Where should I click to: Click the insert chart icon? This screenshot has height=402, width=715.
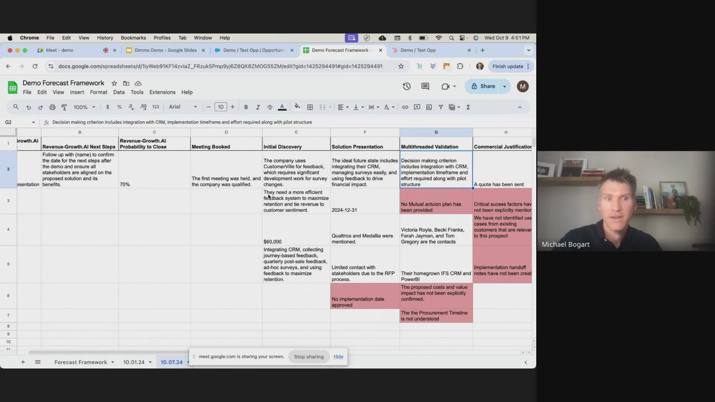(x=429, y=107)
